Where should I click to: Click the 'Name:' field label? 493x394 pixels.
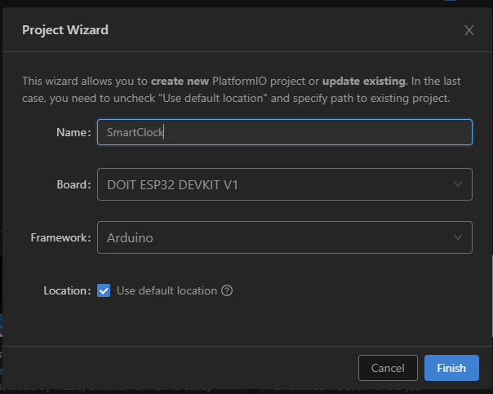(73, 132)
